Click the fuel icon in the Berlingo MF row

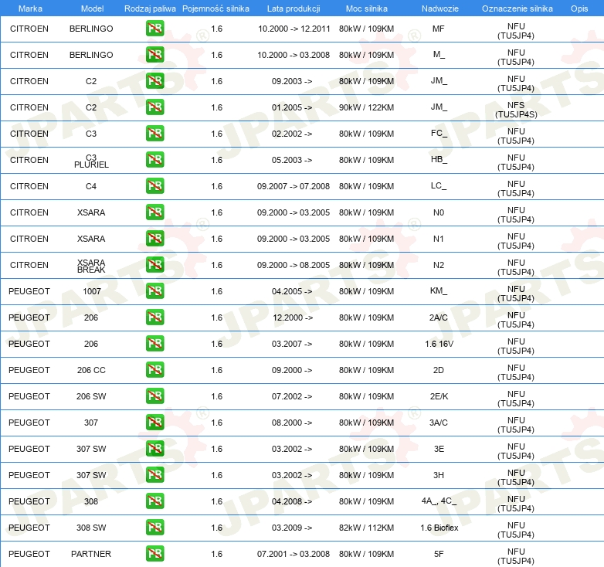[154, 29]
